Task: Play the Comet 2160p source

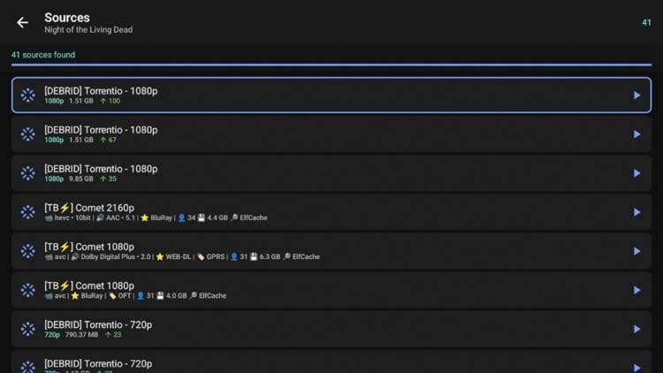Action: point(636,212)
